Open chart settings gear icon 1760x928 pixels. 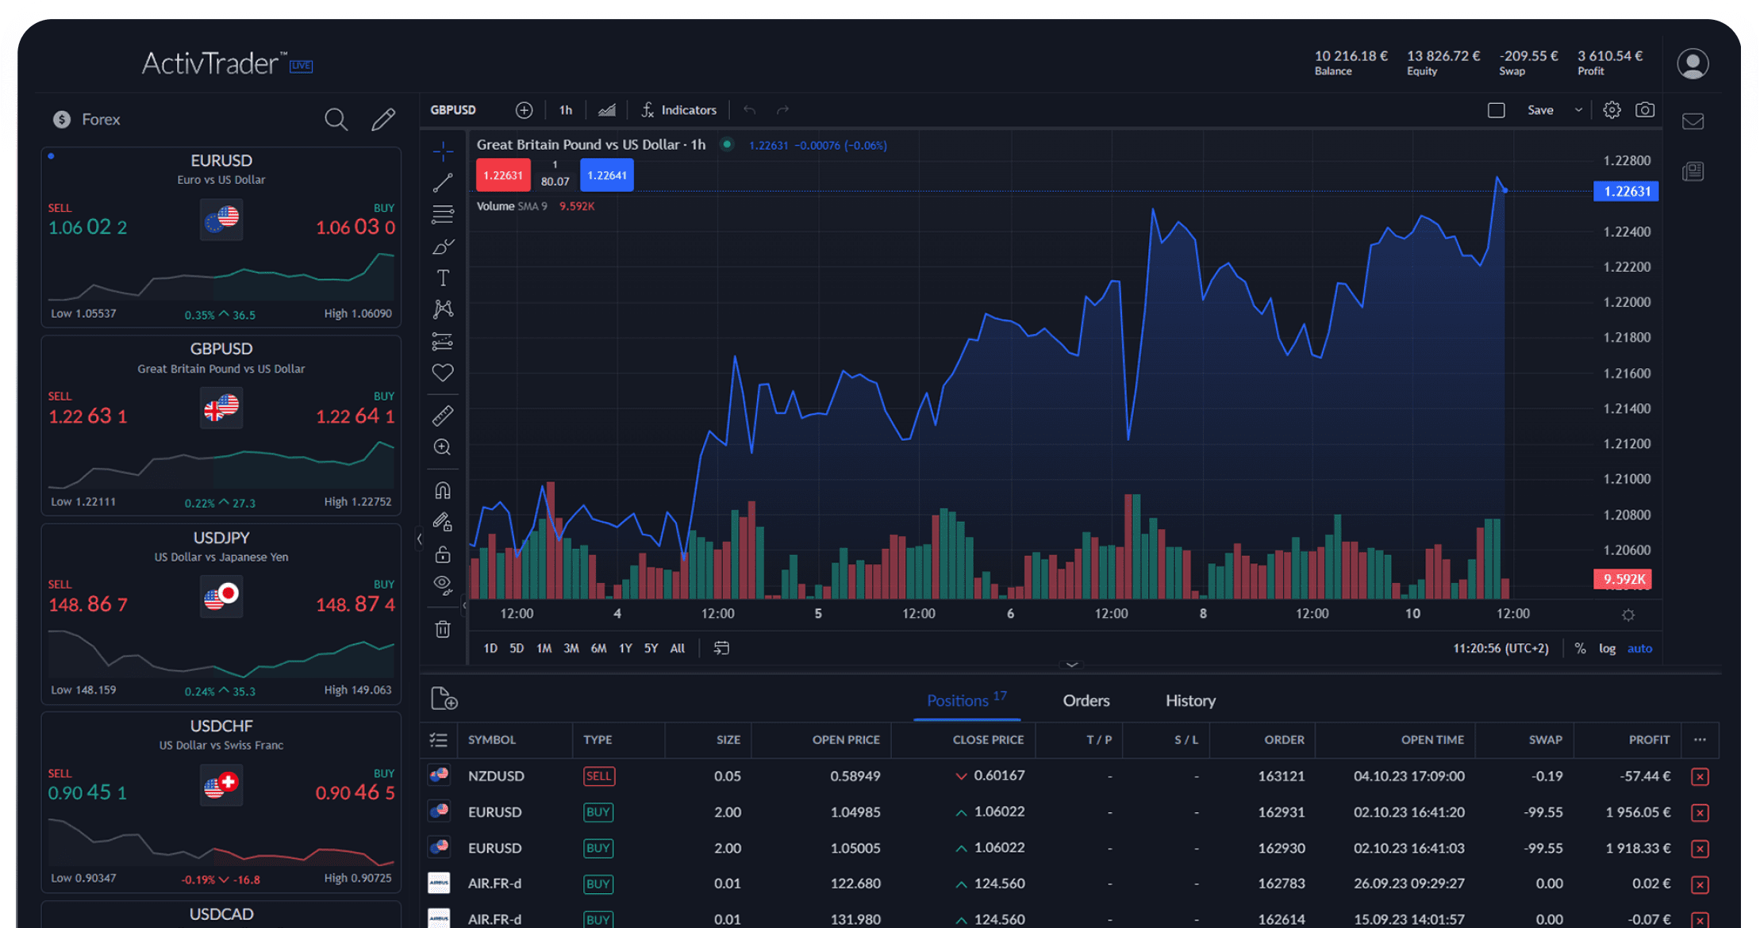point(1612,110)
